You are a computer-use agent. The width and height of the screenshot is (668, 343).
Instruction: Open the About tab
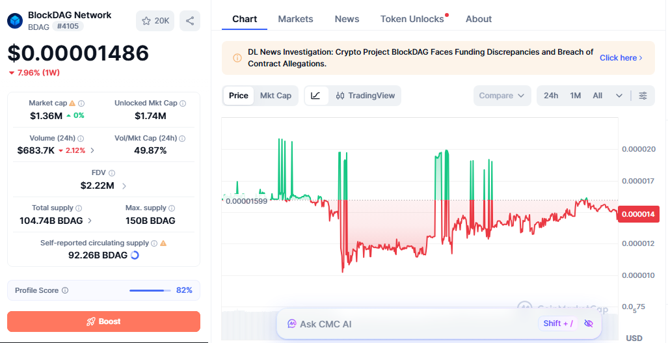tap(479, 19)
